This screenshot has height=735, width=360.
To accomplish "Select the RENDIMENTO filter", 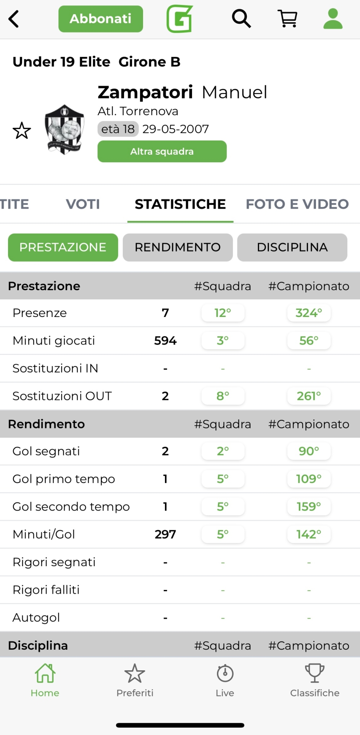I will 178,247.
